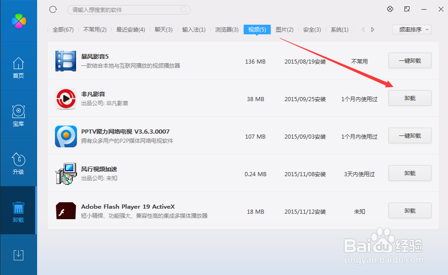
Task: Open the clover-shaped settings icon in the titlebar
Action: click(x=390, y=9)
